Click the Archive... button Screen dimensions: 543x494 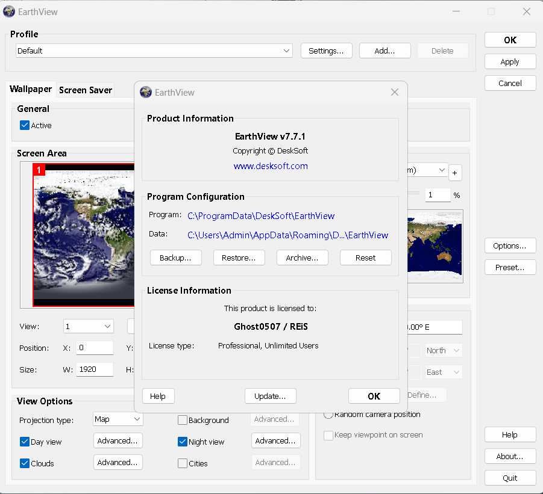click(x=303, y=258)
